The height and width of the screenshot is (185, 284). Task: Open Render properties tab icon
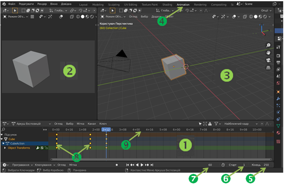click(278, 56)
